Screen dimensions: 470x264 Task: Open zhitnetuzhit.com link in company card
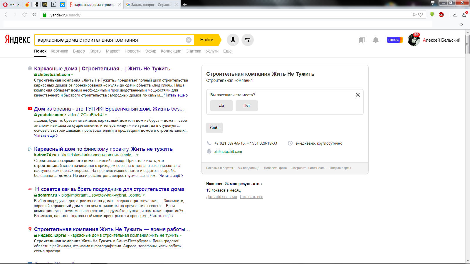pyautogui.click(x=228, y=152)
